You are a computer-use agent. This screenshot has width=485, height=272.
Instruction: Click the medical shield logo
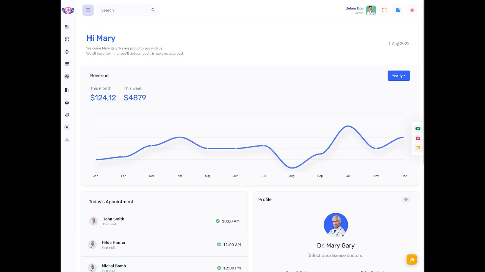[x=68, y=10]
